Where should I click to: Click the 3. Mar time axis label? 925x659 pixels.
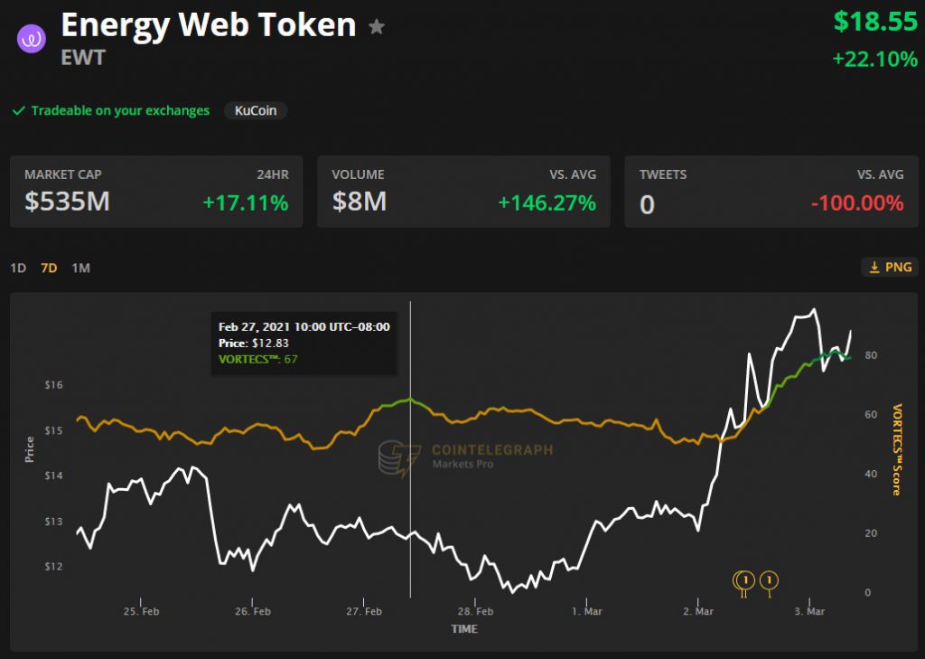tap(809, 611)
